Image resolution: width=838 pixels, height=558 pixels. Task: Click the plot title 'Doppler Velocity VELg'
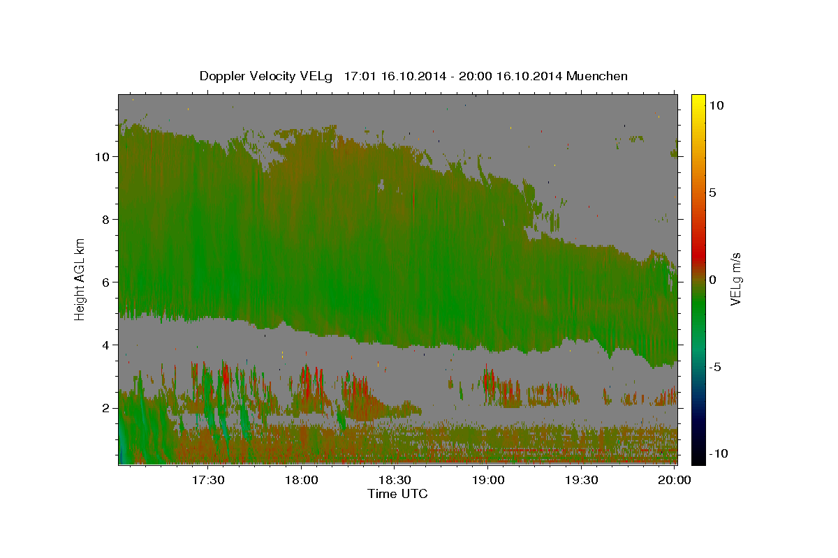point(267,76)
